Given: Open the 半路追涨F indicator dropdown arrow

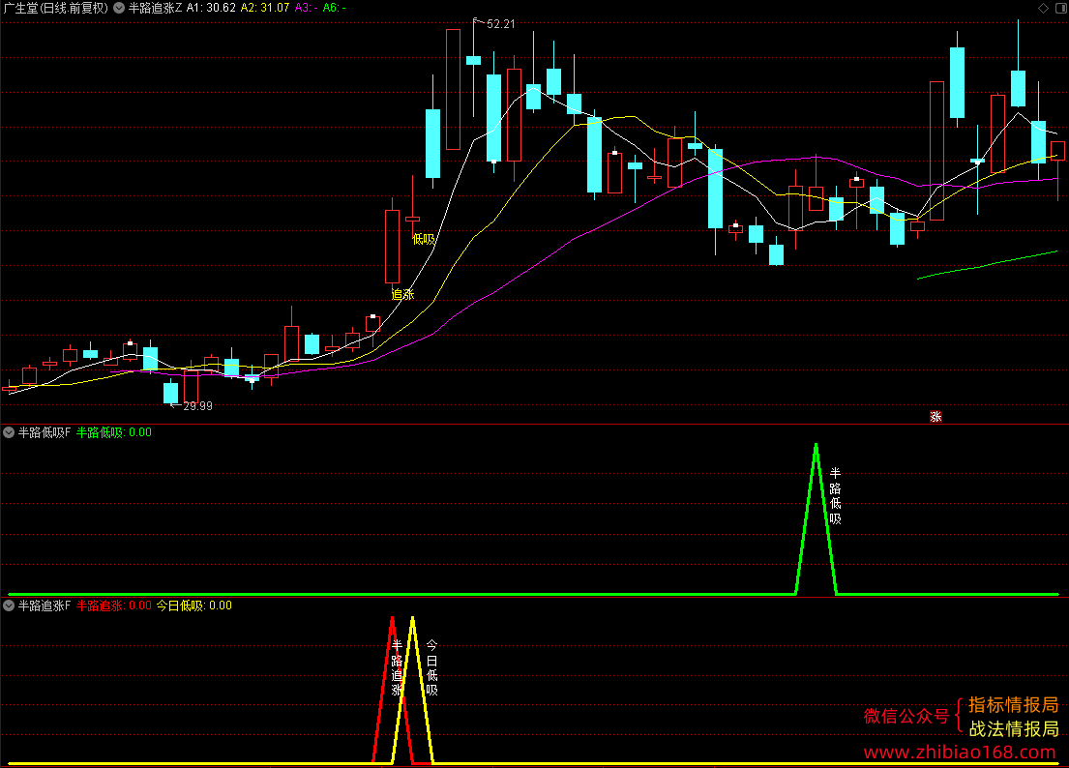Looking at the screenshot, I should (9, 606).
